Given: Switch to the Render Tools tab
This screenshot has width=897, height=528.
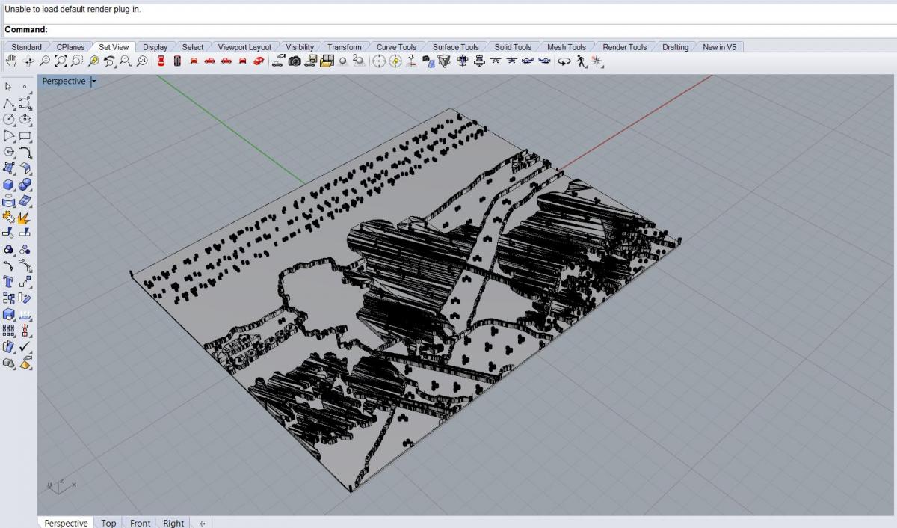Looking at the screenshot, I should coord(625,47).
